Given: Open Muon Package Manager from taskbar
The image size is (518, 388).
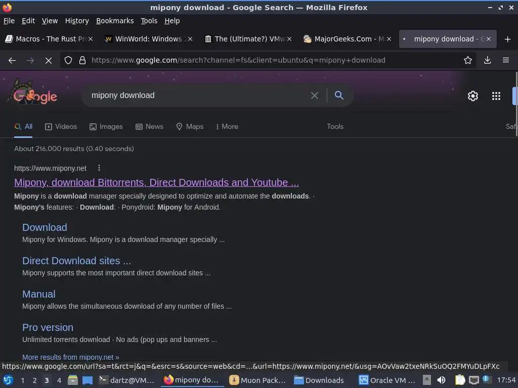Looking at the screenshot, I should click(257, 380).
